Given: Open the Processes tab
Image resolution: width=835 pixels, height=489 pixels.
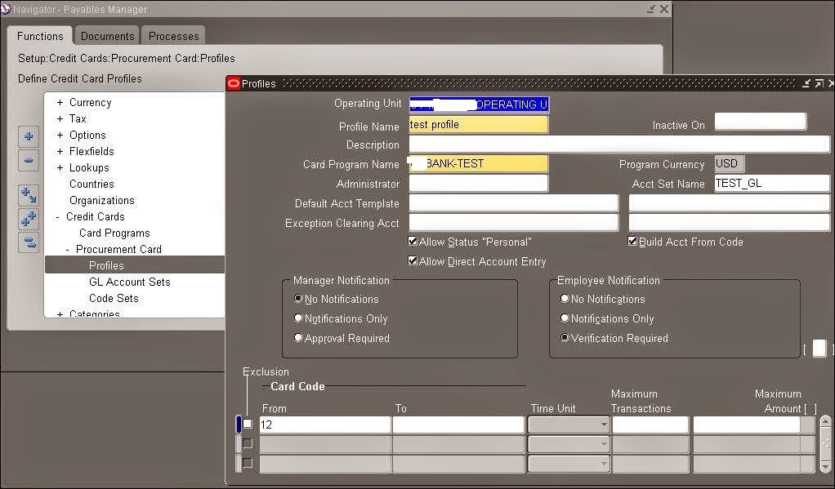Looking at the screenshot, I should 173,35.
